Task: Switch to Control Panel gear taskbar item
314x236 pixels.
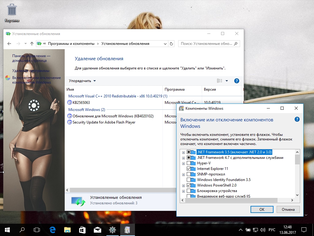Action: pos(112,230)
